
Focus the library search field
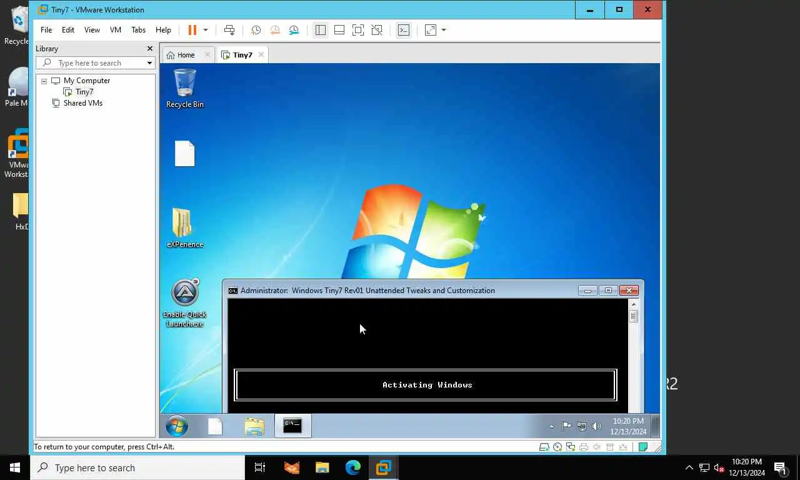[90, 63]
